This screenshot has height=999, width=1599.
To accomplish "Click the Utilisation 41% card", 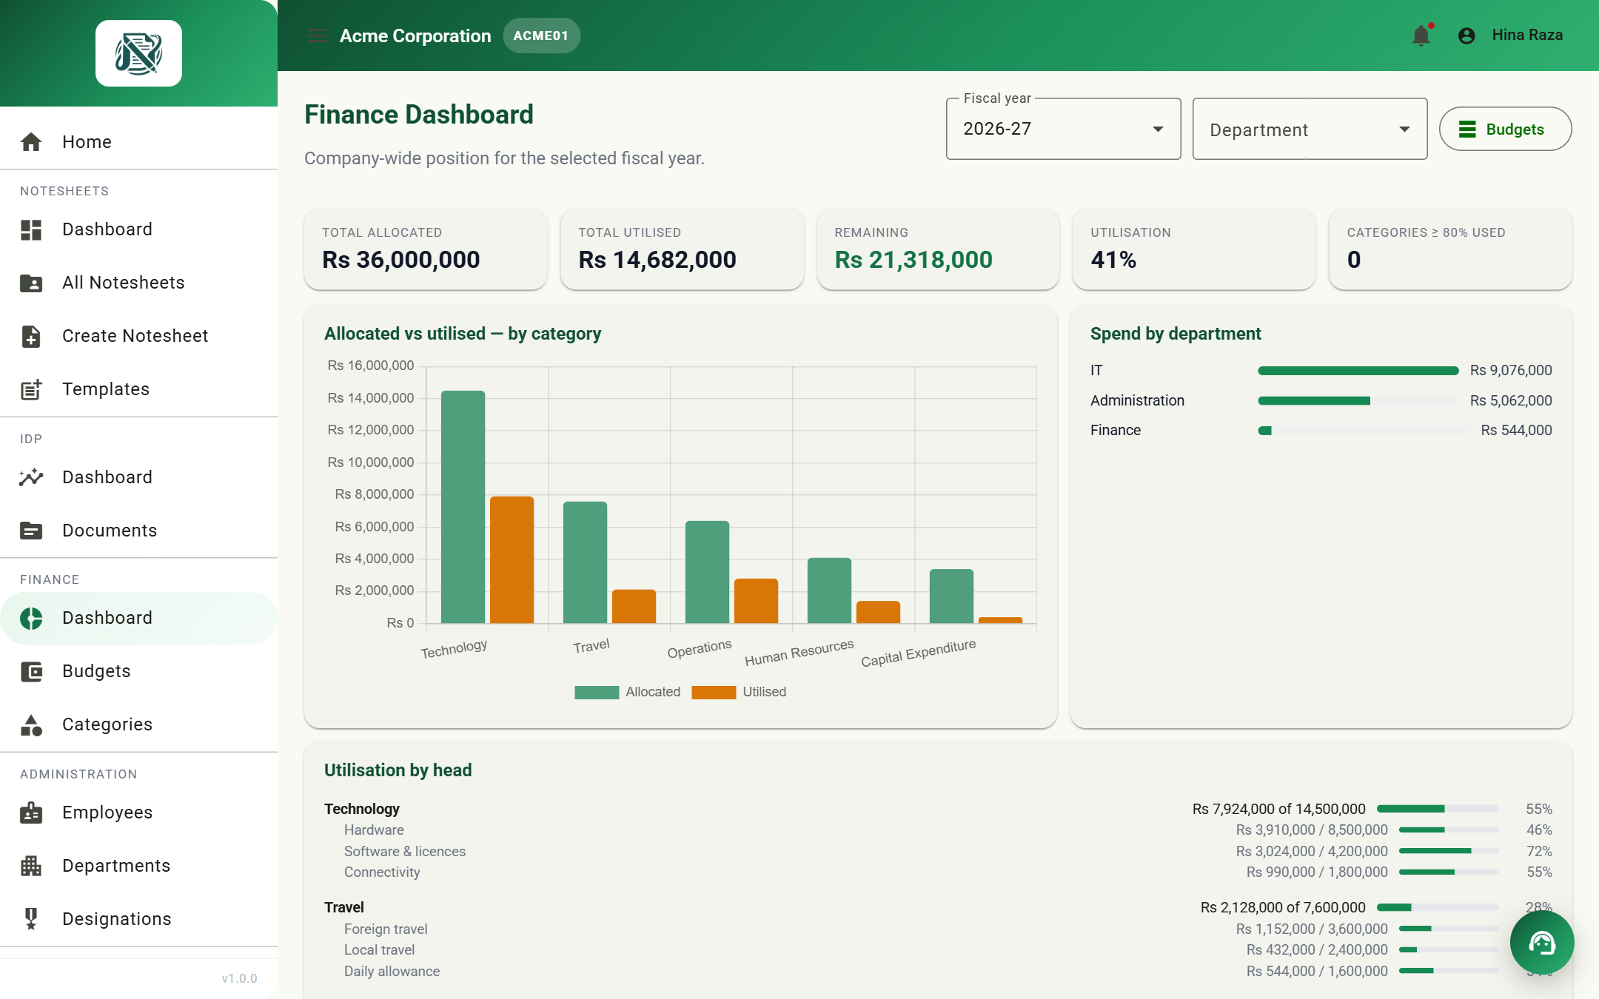I will [1194, 248].
